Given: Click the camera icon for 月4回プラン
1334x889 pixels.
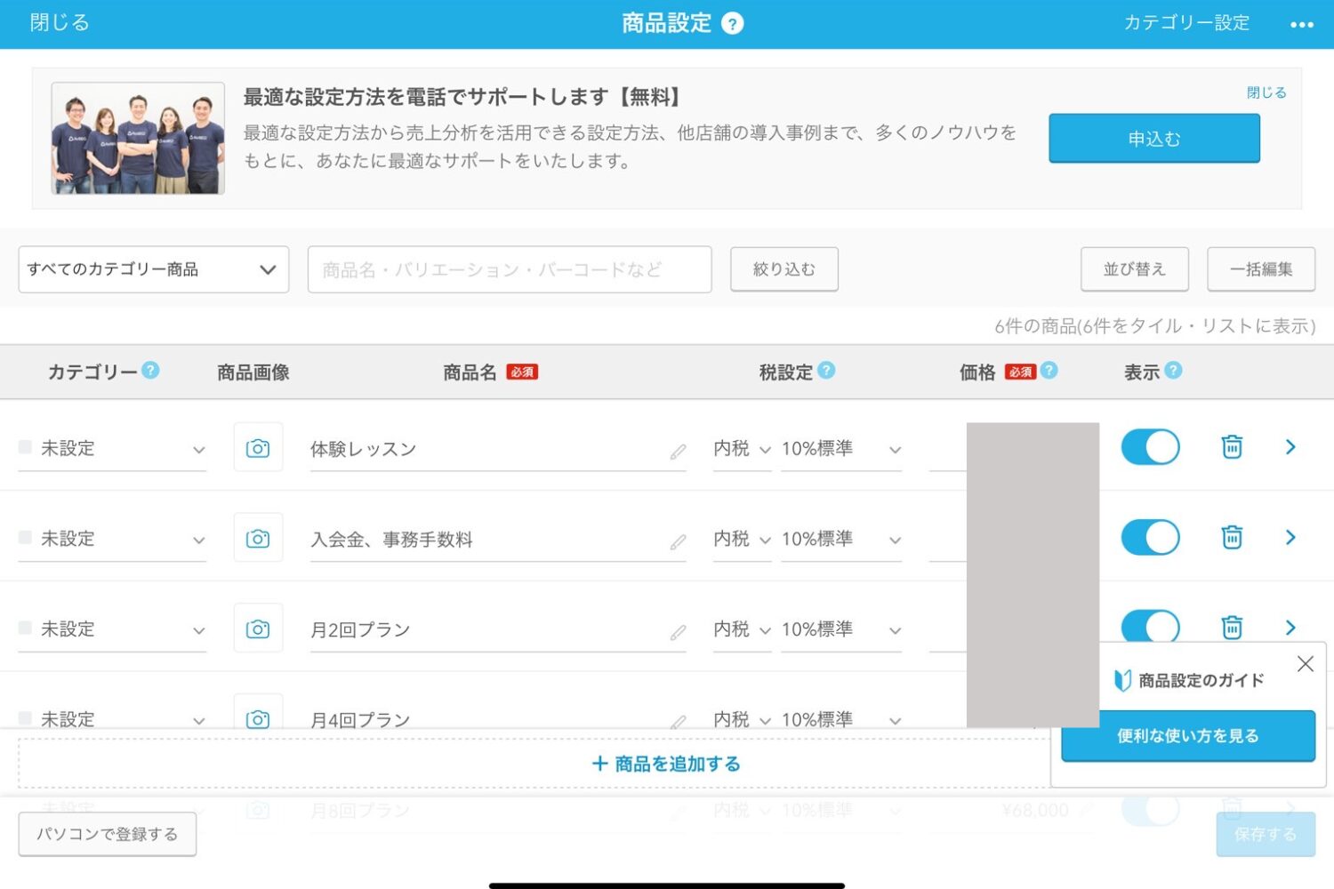Looking at the screenshot, I should pos(258,717).
